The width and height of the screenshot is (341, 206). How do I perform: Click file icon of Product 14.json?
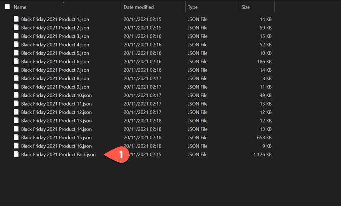(x=16, y=129)
